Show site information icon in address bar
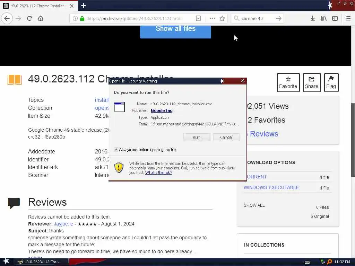This screenshot has height=266, width=355. 75,18
